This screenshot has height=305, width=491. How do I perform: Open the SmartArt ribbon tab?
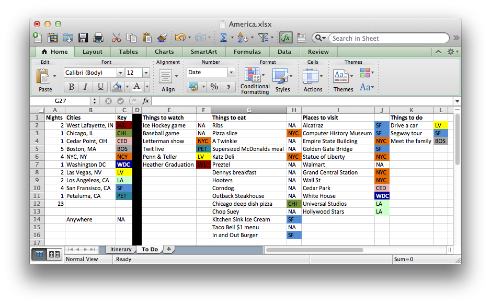204,52
